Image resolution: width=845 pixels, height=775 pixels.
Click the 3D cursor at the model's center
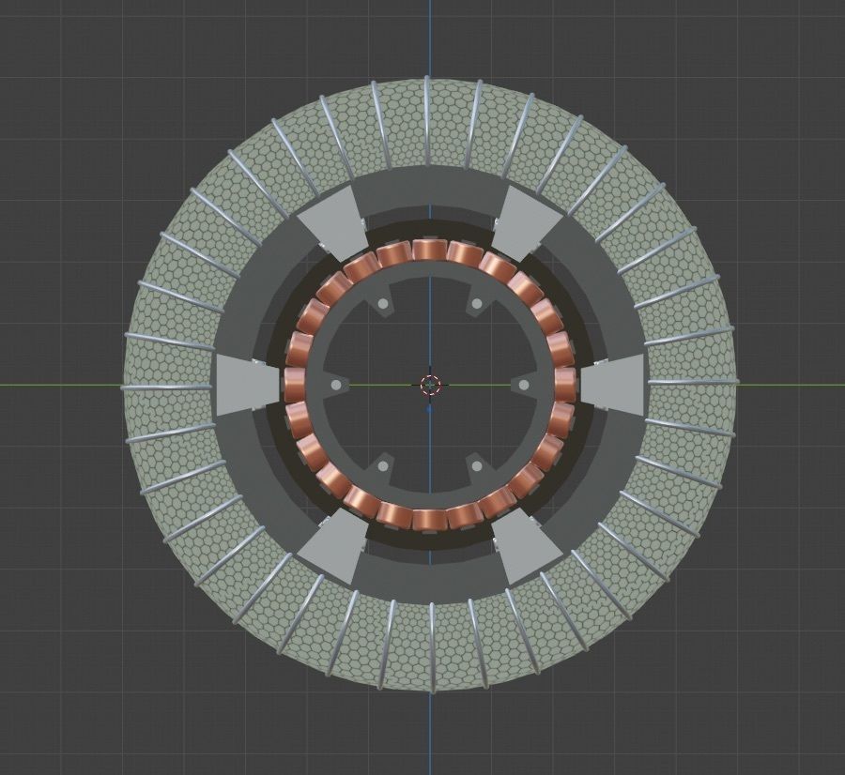click(430, 385)
